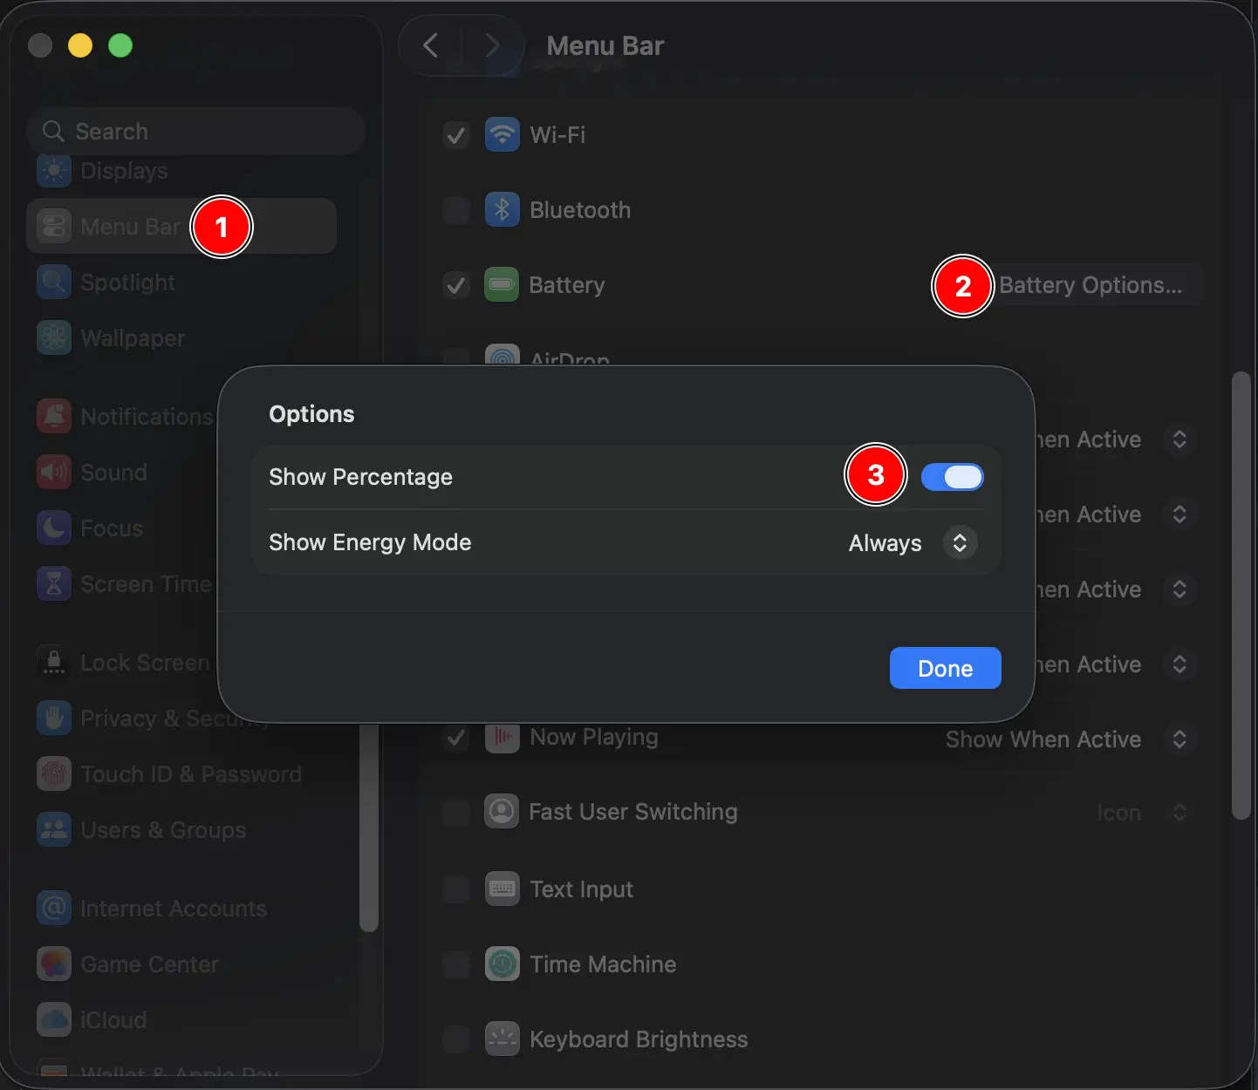Click the Wi-Fi icon in the list
The height and width of the screenshot is (1090, 1258).
502,135
